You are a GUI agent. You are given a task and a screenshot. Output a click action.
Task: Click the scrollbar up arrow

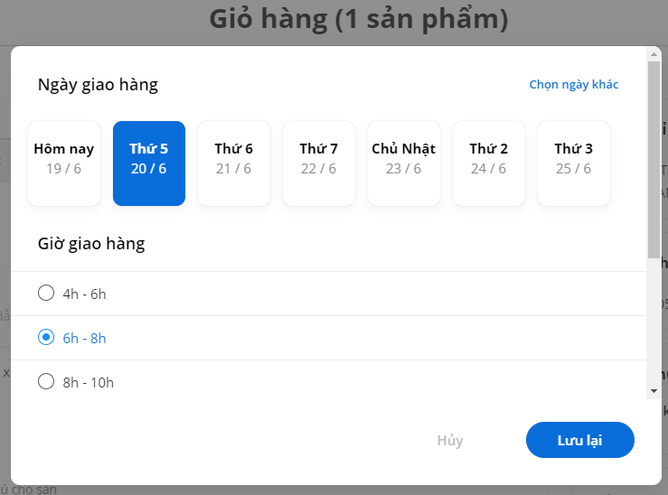point(654,54)
